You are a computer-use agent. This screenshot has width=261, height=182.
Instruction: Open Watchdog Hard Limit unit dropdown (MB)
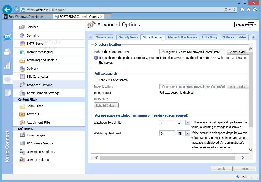click(x=188, y=133)
